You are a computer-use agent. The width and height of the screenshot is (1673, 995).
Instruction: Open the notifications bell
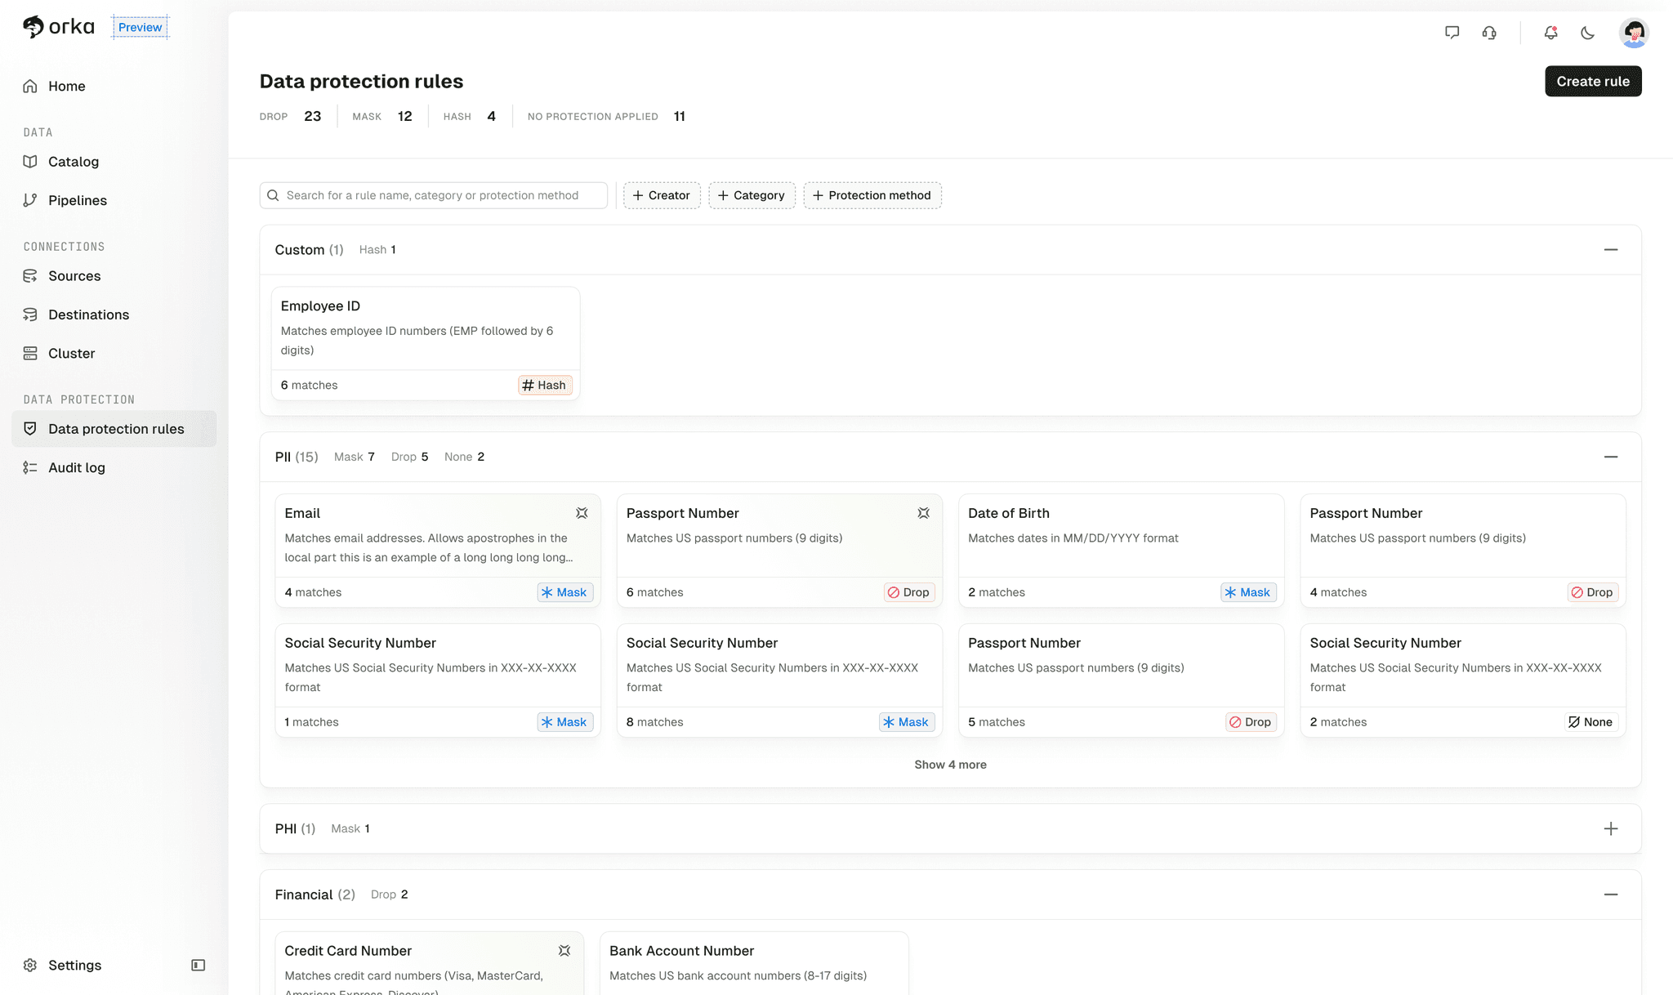point(1550,33)
